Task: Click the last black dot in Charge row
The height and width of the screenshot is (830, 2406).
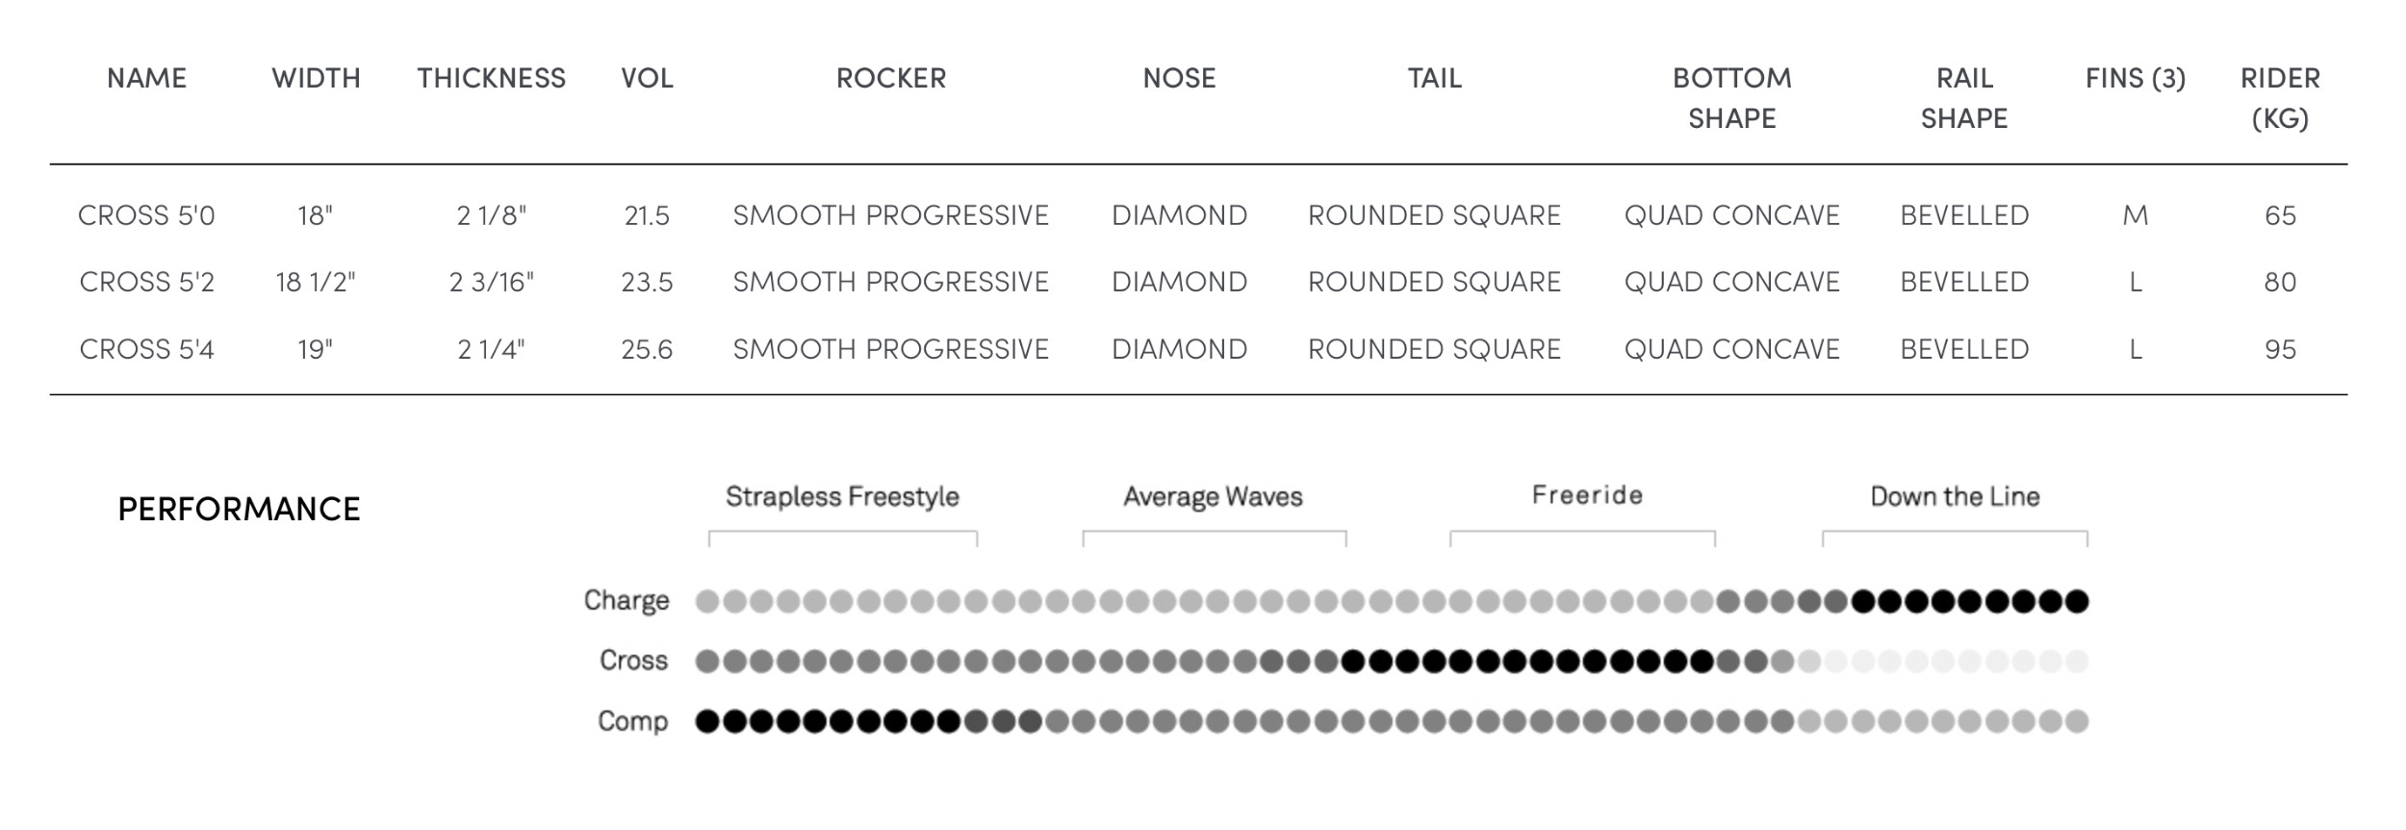Action: point(2077,601)
